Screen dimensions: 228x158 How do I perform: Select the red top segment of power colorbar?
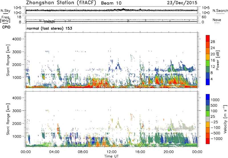coord(208,38)
